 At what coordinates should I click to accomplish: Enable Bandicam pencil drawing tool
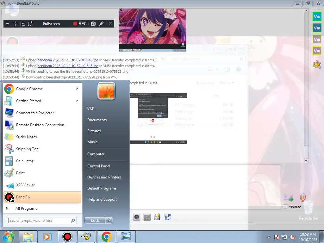(101, 23)
